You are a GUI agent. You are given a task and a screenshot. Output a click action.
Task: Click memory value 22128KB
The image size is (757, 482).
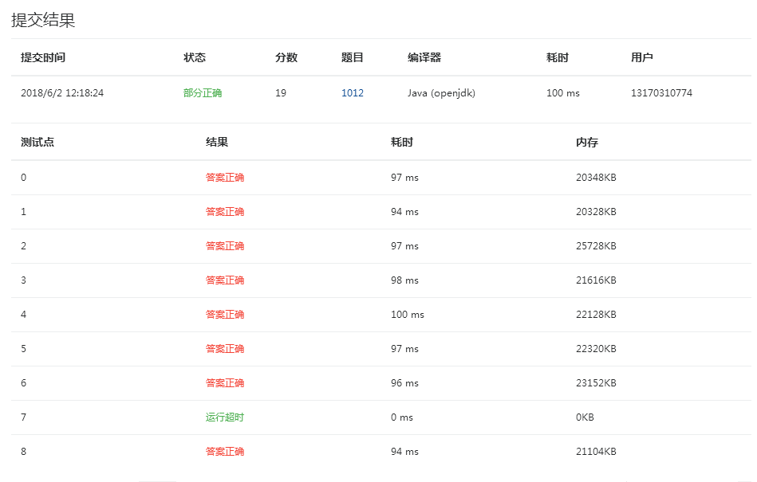click(x=596, y=314)
